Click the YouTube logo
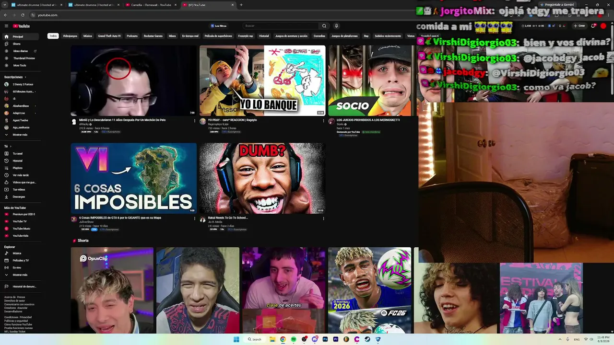 [21, 26]
